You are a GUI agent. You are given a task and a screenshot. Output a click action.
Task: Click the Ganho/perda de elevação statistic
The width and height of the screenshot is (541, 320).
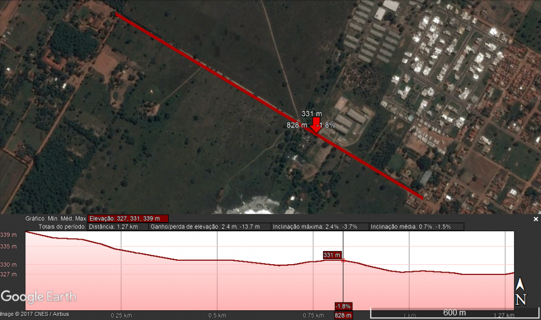[x=205, y=227]
